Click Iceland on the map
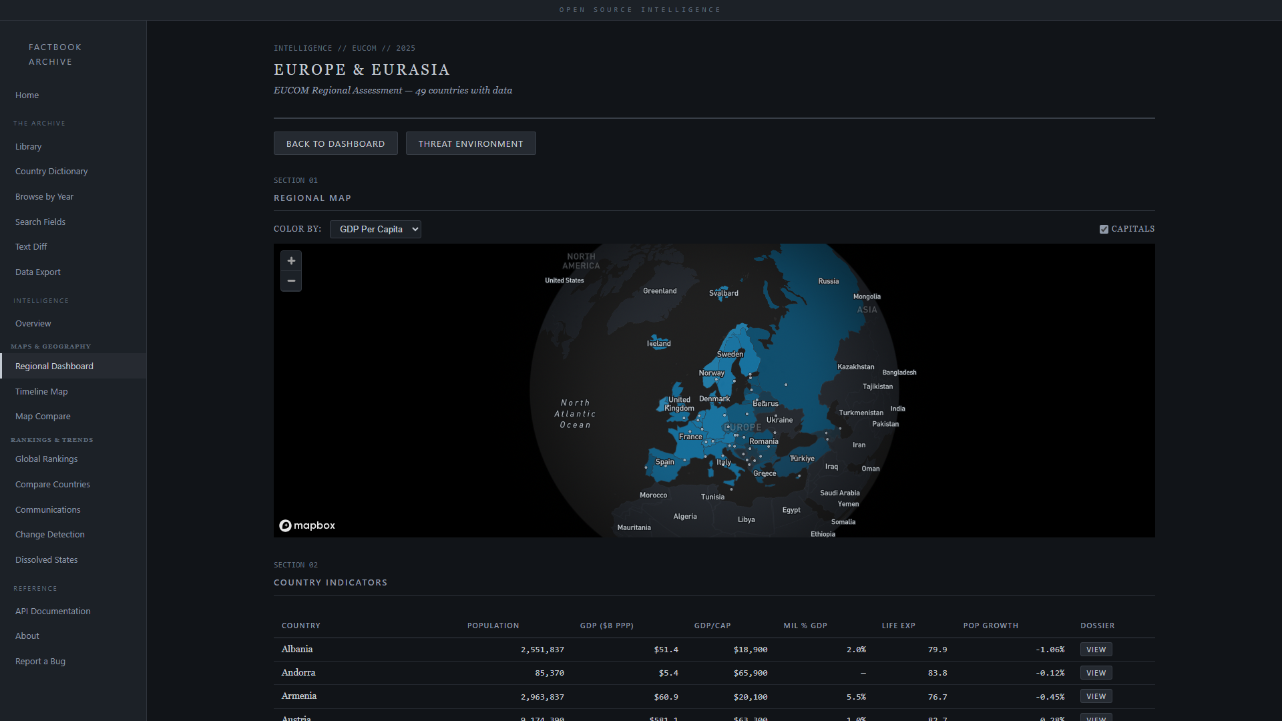This screenshot has width=1282, height=721. [659, 343]
